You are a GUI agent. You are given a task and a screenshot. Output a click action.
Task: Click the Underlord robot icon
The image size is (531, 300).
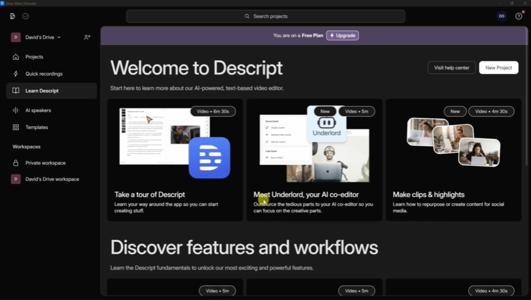coord(326,122)
